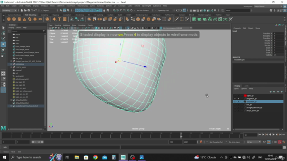Viewport: 287px width, 161px height.
Task: Click the Save Scene icon
Action: pos(29,10)
